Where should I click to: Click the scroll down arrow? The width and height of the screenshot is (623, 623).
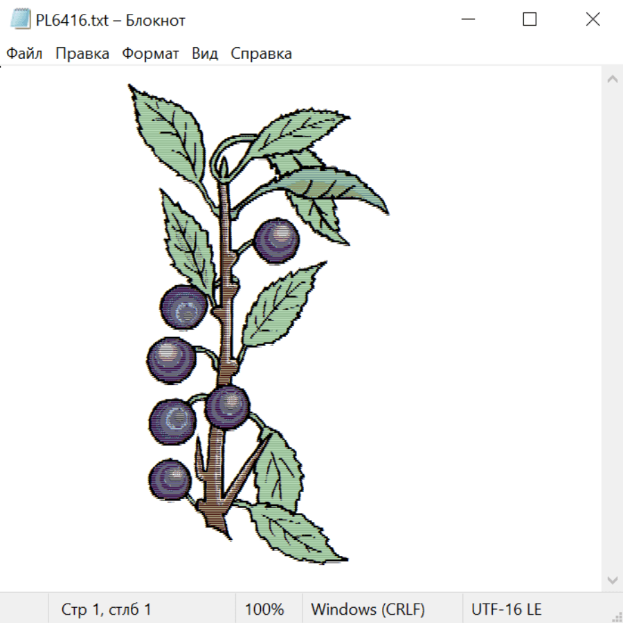[613, 579]
